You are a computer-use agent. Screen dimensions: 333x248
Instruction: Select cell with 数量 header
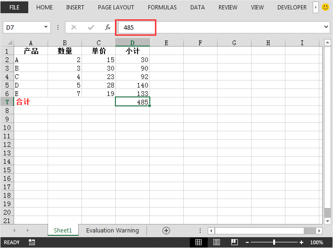click(65, 51)
